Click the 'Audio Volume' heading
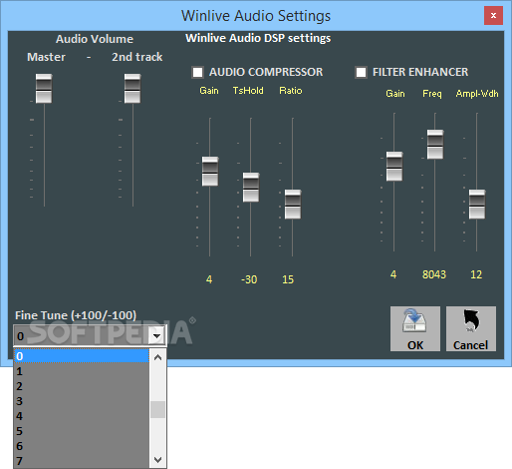The height and width of the screenshot is (469, 512). [x=95, y=39]
